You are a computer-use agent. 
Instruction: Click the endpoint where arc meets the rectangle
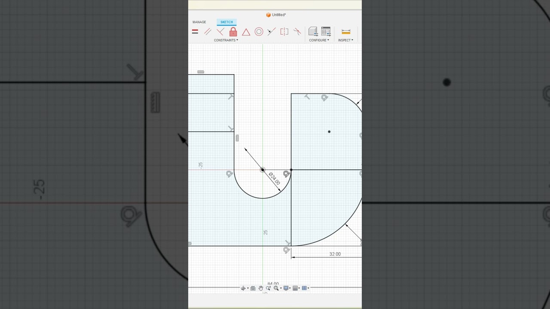tap(291, 170)
